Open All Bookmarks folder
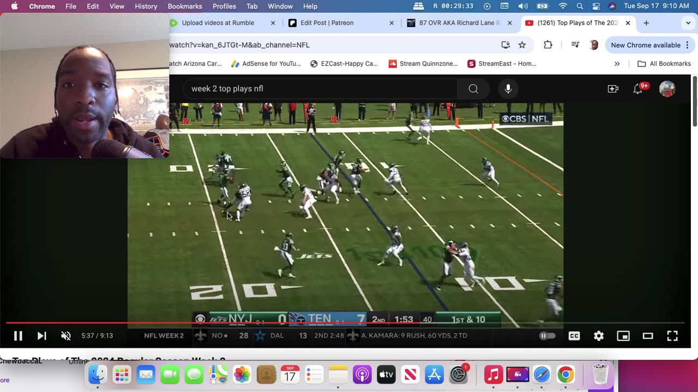The image size is (698, 392). click(x=664, y=64)
